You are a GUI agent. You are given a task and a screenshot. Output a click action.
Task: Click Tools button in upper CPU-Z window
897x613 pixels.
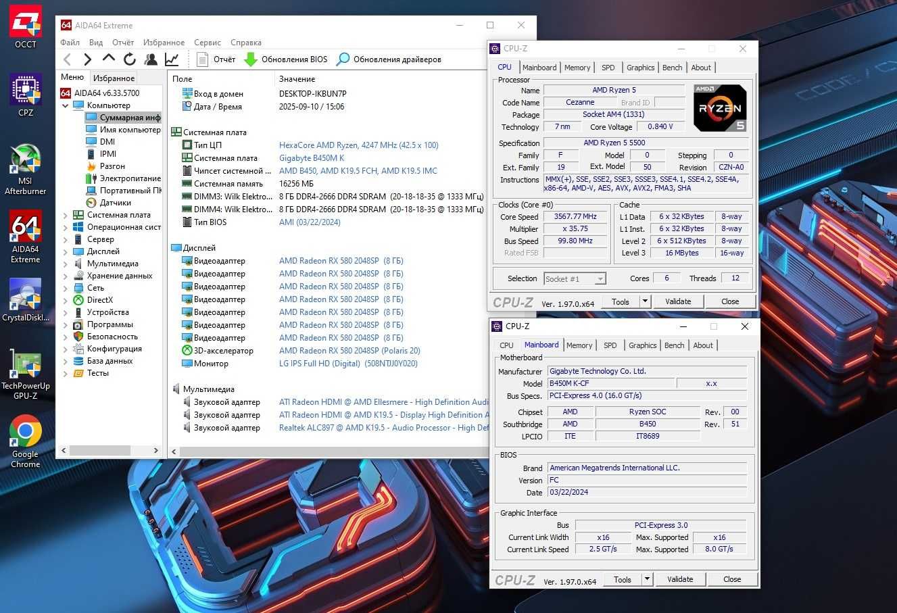coord(621,302)
